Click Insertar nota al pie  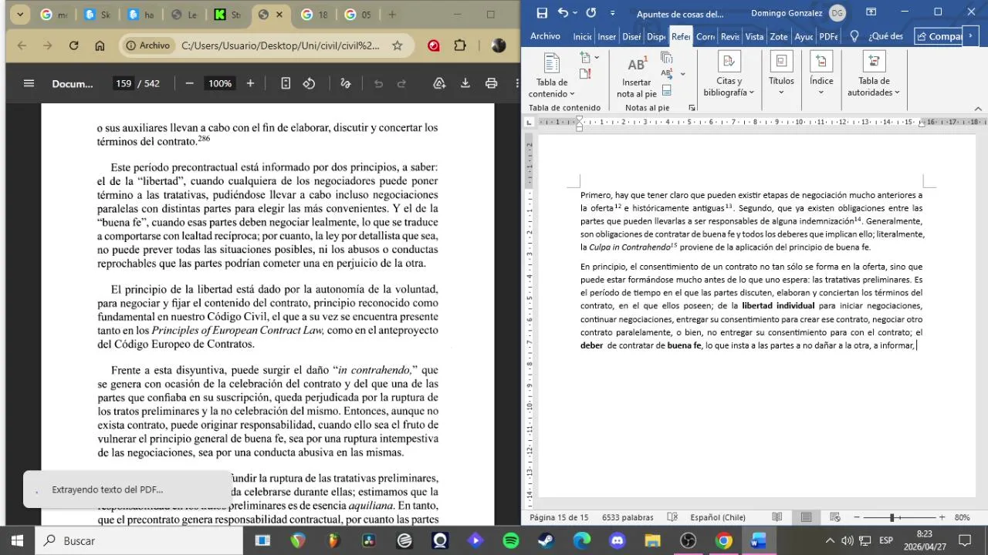637,77
